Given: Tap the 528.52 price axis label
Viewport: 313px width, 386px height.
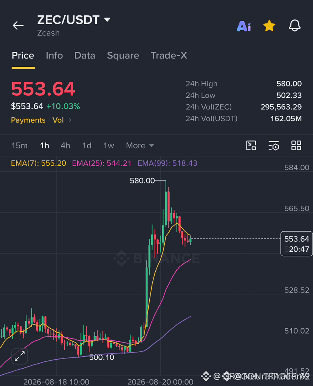Looking at the screenshot, I should (297, 290).
